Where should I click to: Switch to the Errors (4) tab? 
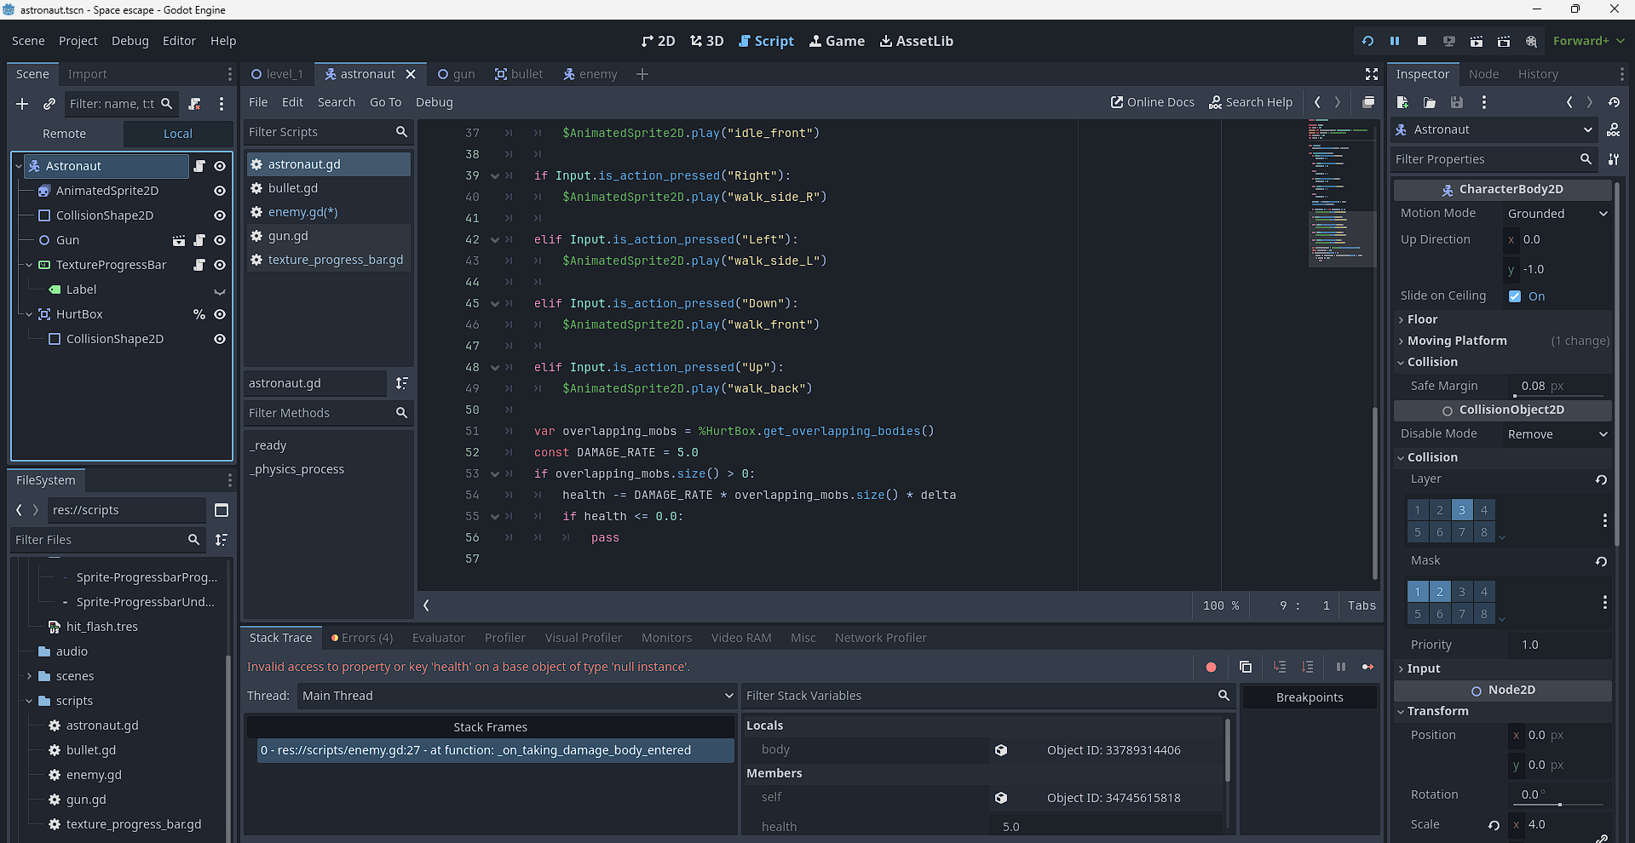(x=362, y=638)
